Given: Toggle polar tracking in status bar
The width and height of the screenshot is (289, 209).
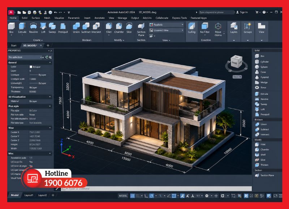Looking at the screenshot, I should point(151,196).
